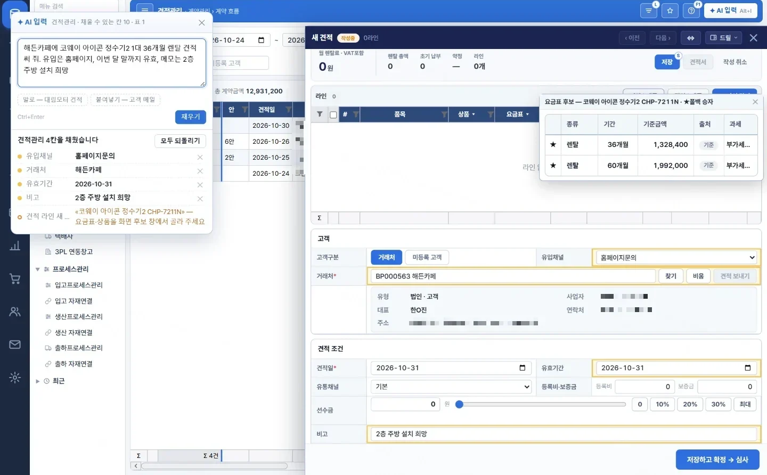This screenshot has height=475, width=767.
Task: Open 입고프로세스관리 in the menu tree
Action: (x=78, y=285)
